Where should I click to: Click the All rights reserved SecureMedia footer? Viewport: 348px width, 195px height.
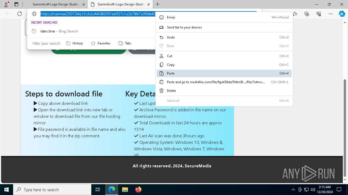172,166
